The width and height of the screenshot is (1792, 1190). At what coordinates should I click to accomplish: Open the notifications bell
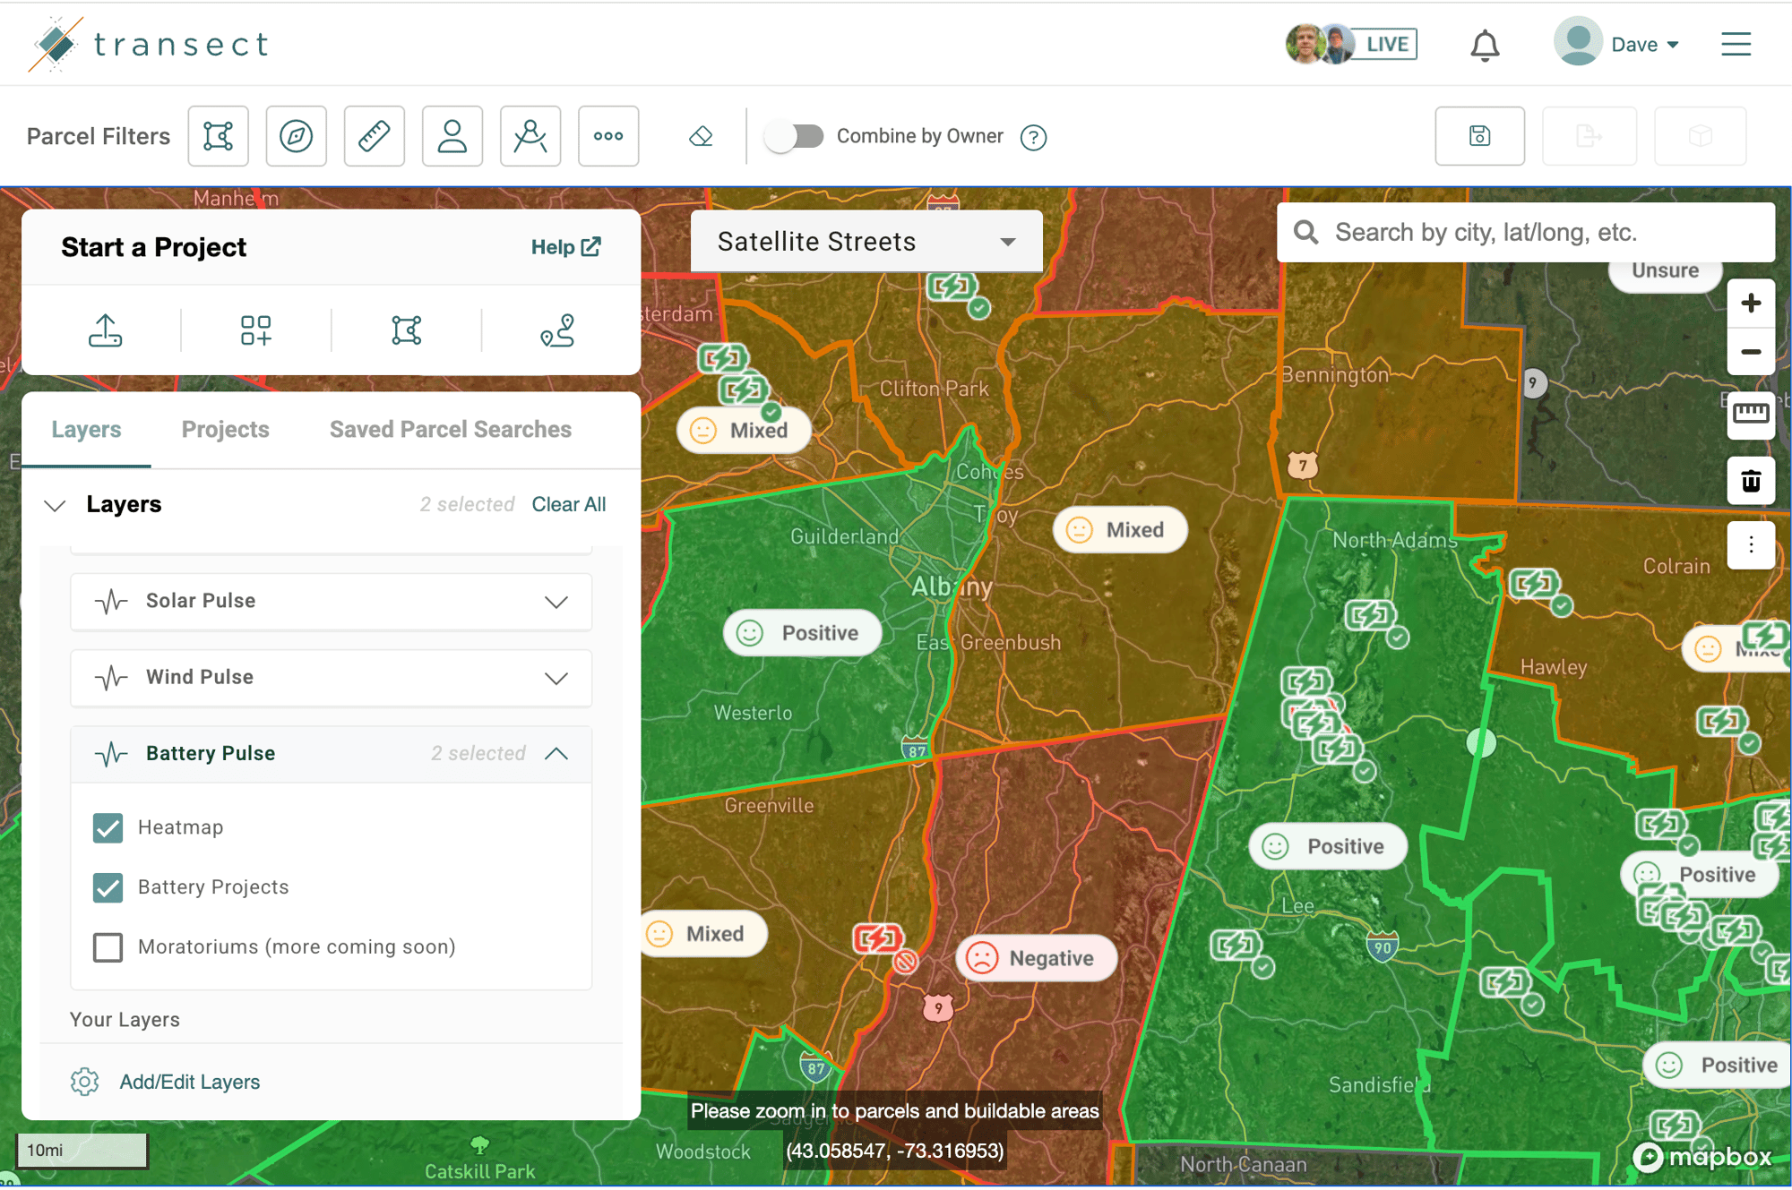click(1485, 45)
